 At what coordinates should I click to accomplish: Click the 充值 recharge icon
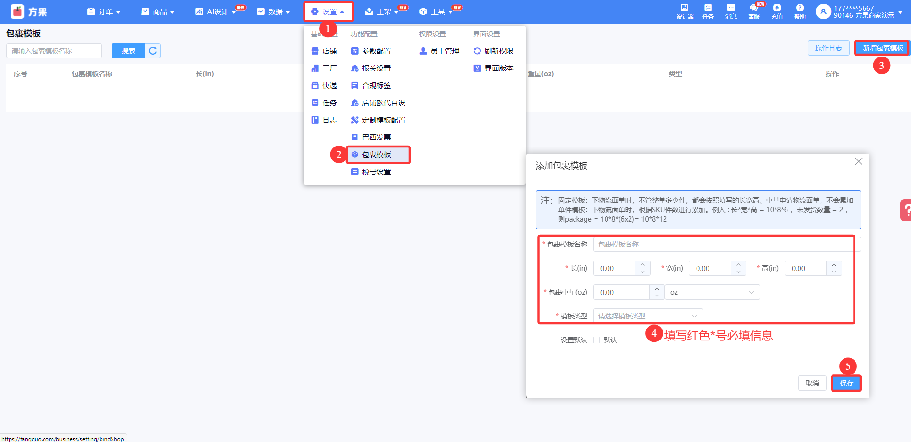coord(776,11)
